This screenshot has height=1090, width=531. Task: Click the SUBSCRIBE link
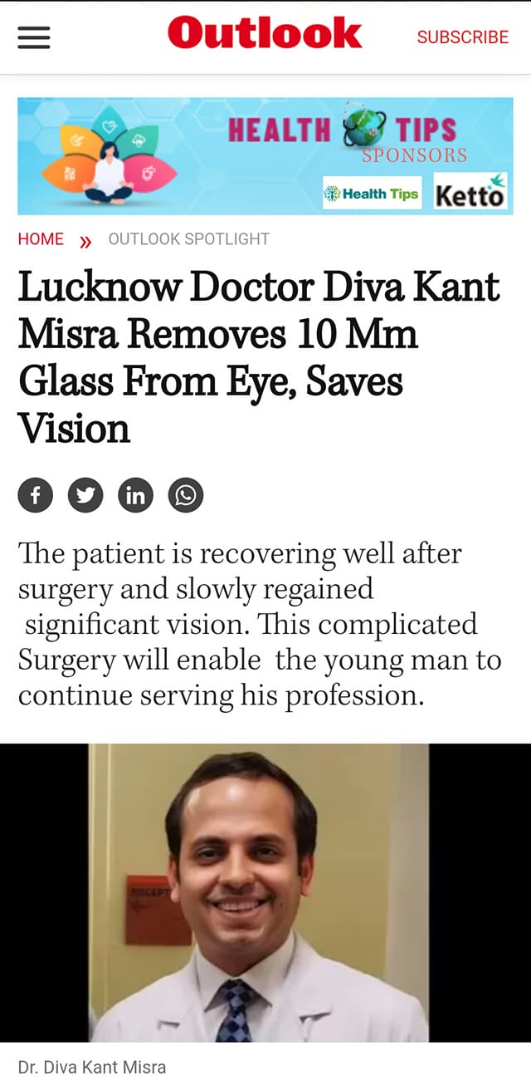[462, 37]
